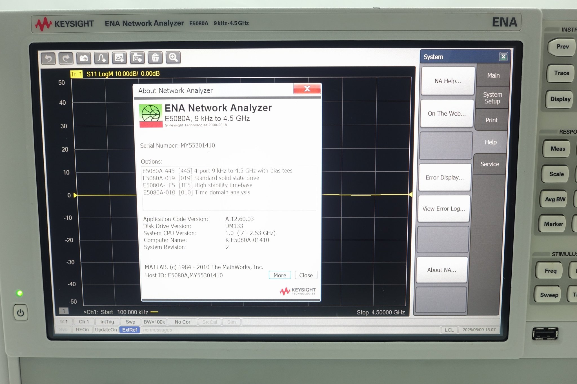Switch to the Service tab

[490, 164]
